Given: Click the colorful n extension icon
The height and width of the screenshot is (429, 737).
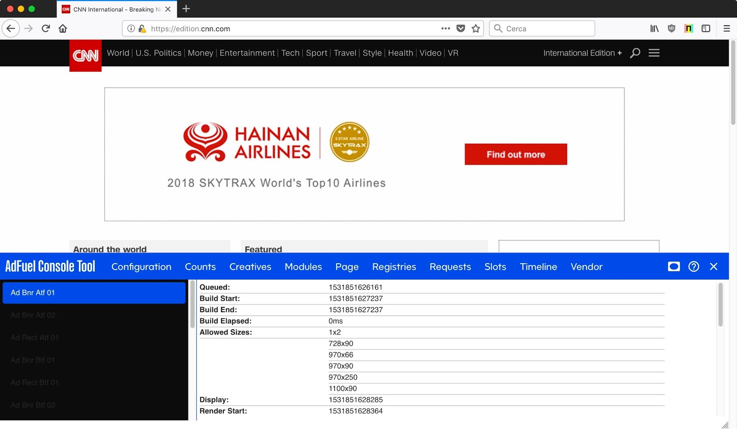Looking at the screenshot, I should click(689, 29).
